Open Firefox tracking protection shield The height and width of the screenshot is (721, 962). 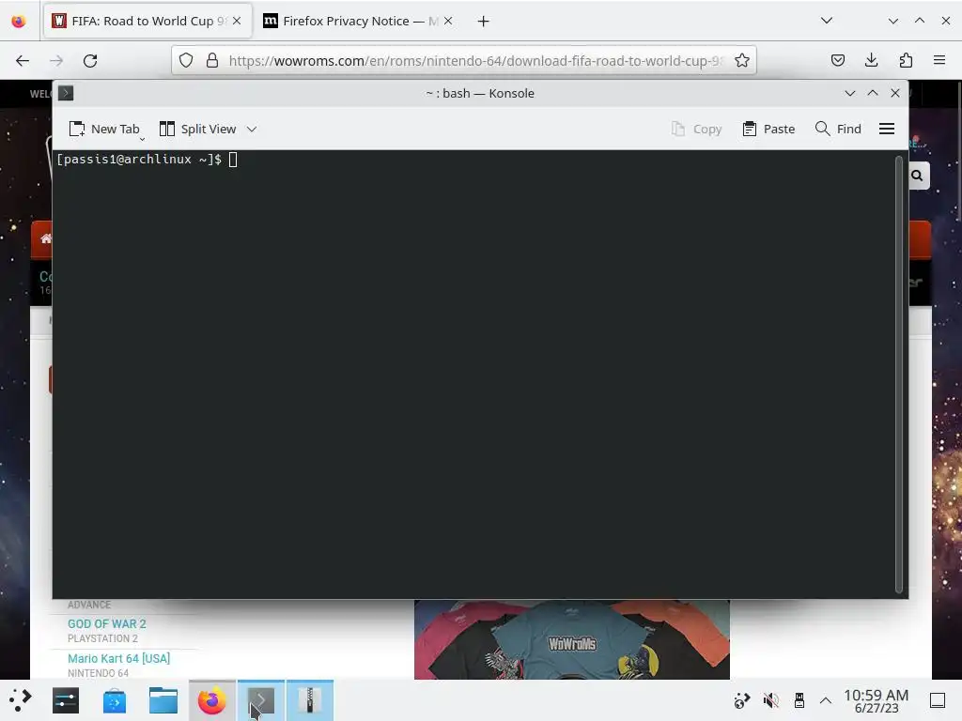pyautogui.click(x=186, y=60)
